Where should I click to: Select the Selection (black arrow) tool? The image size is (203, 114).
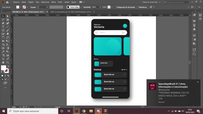[x=3, y=16]
